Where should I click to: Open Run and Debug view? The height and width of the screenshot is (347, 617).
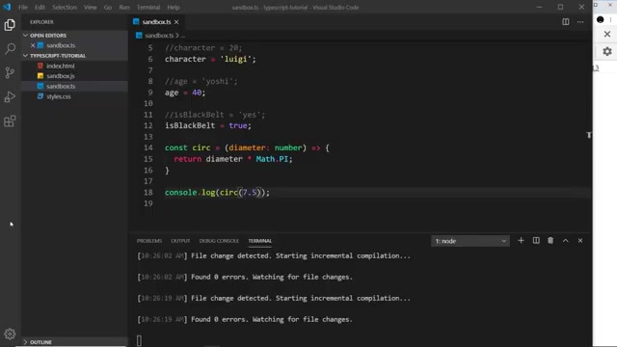click(10, 96)
